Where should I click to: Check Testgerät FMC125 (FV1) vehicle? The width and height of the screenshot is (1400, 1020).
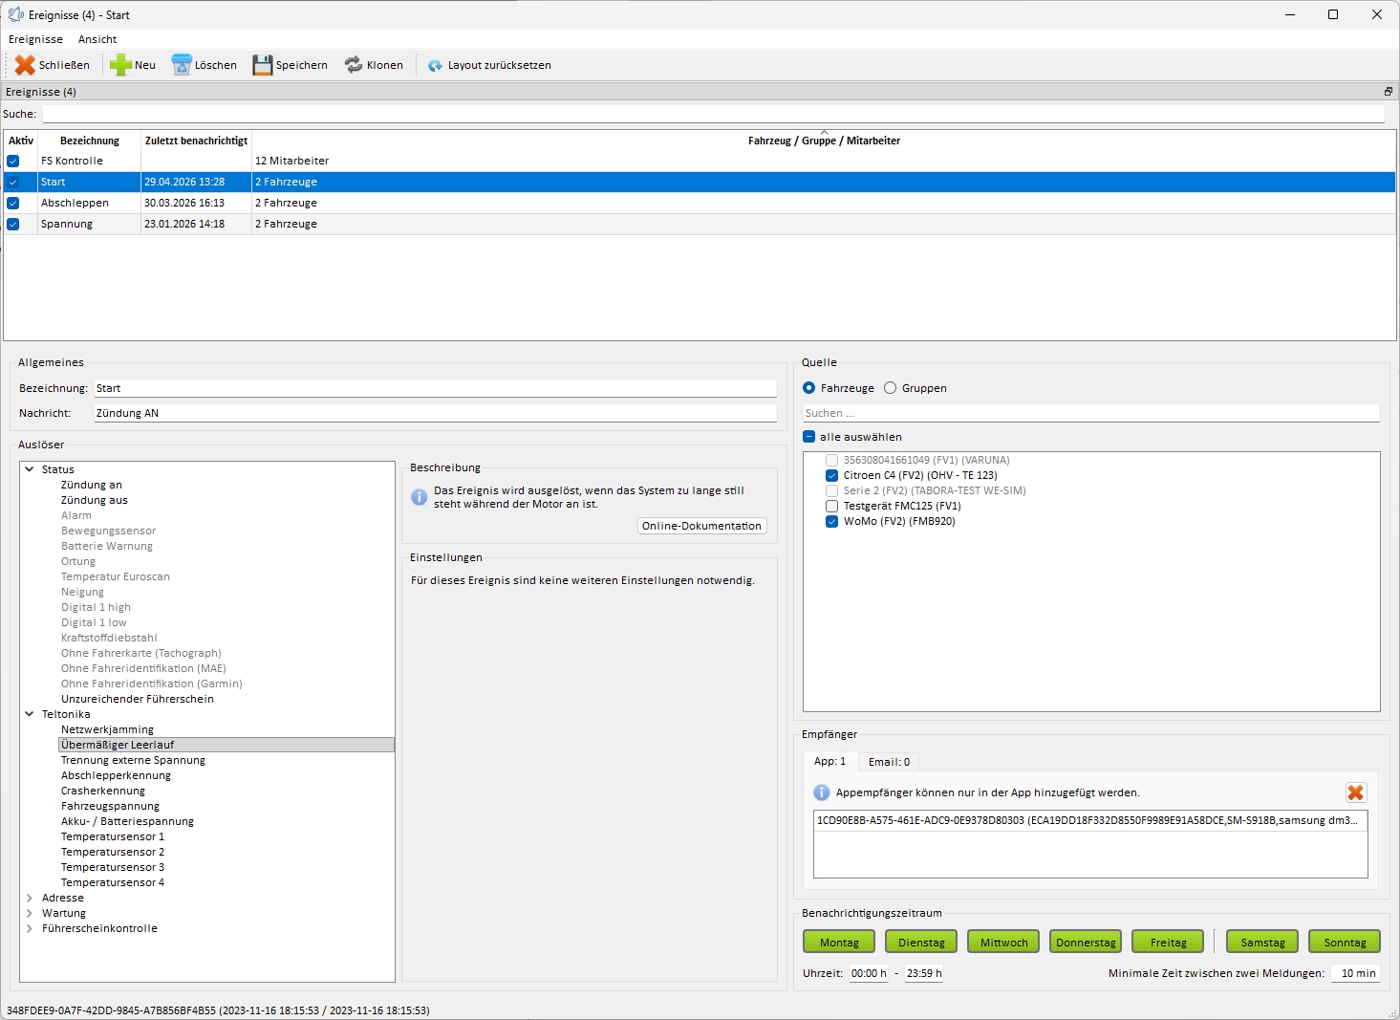pyautogui.click(x=832, y=506)
